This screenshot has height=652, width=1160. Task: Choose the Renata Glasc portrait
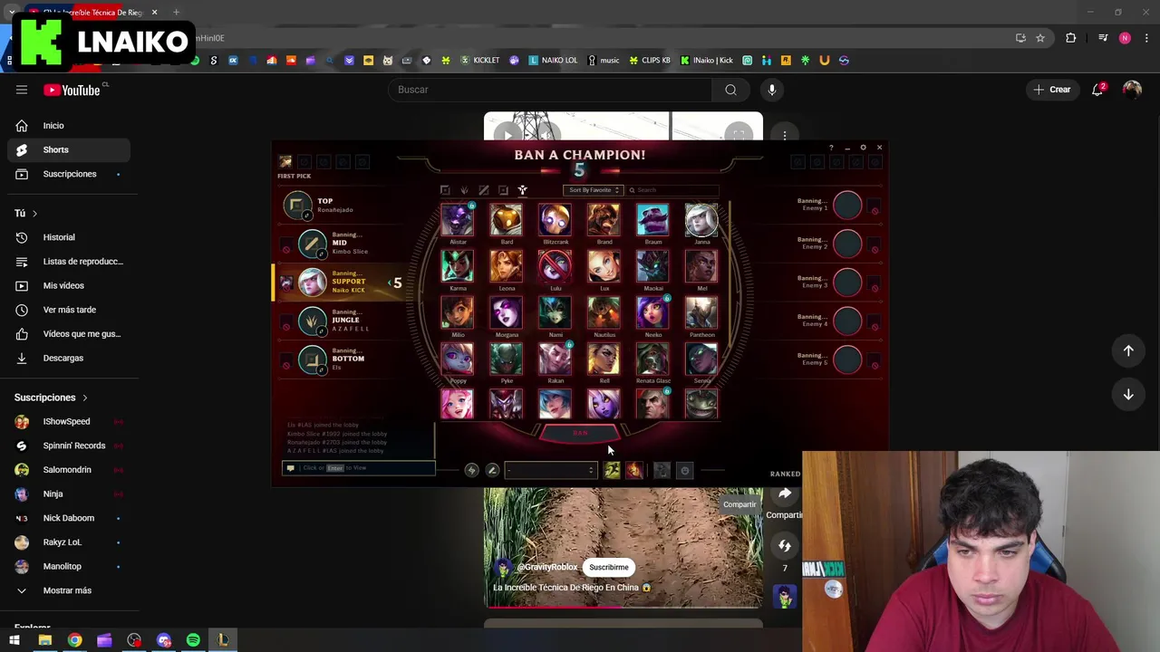coord(652,359)
